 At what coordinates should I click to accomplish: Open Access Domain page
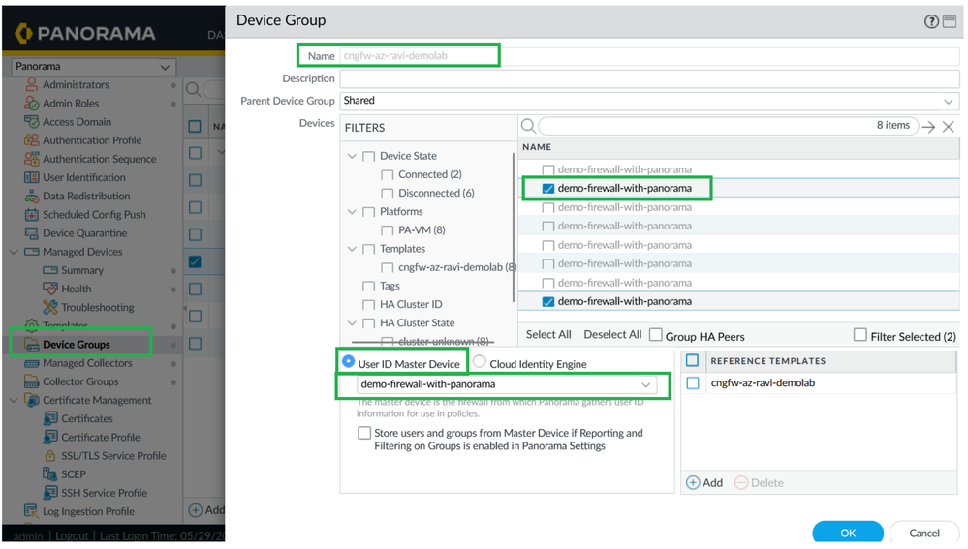[x=77, y=122]
